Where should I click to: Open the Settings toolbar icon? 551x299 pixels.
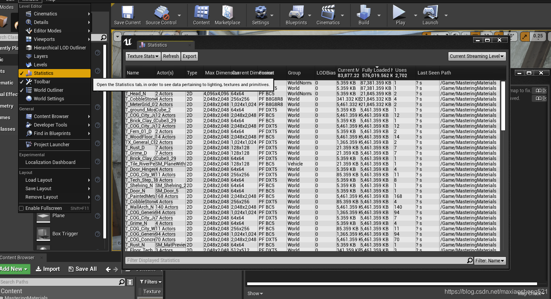pos(261,15)
